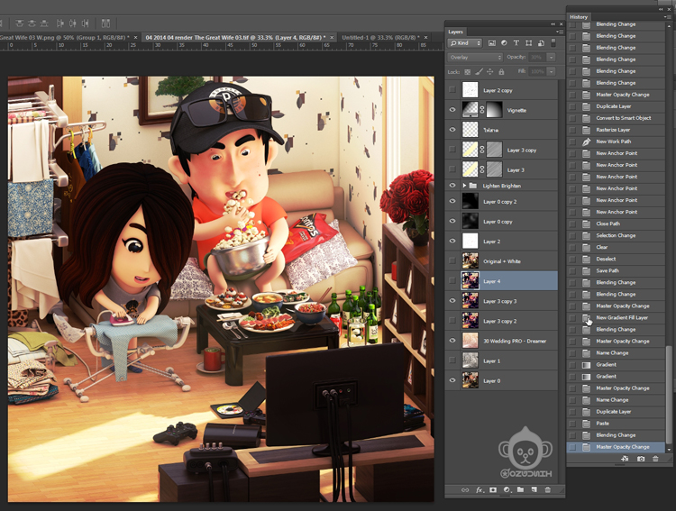This screenshot has width=676, height=511.
Task: Select Paste history state
Action: coord(617,423)
